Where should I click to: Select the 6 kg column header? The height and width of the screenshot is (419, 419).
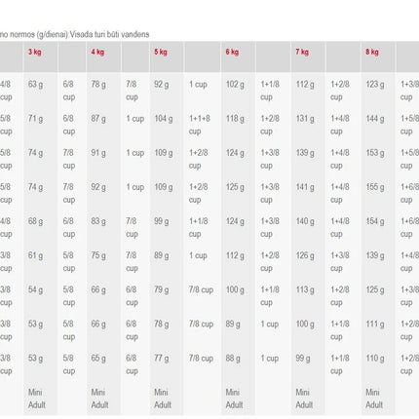(x=232, y=52)
